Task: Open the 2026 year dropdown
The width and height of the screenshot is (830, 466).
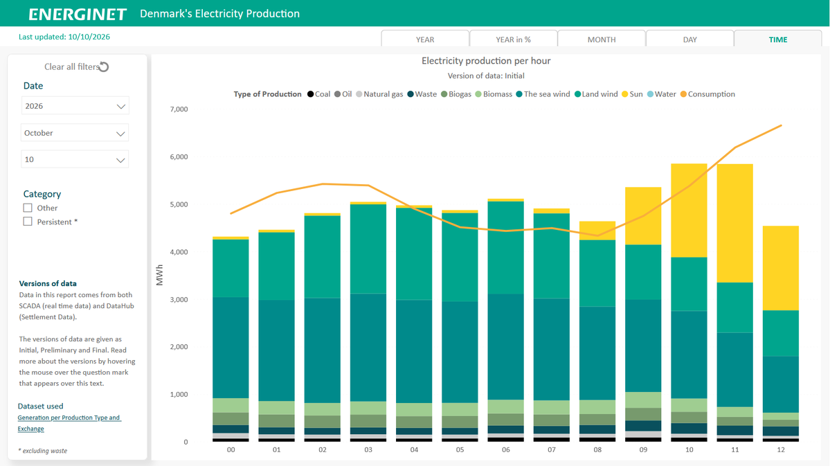Action: tap(75, 106)
